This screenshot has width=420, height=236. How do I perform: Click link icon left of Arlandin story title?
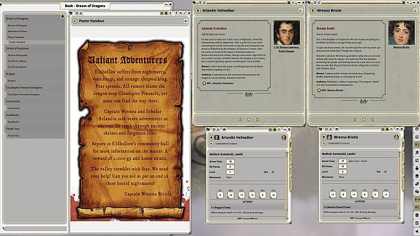(198, 10)
